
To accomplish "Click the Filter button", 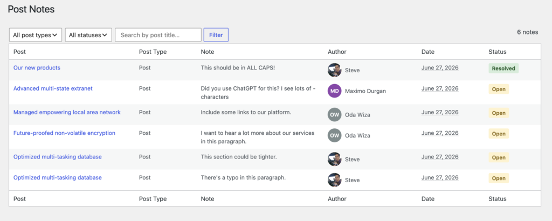I will tap(216, 35).
